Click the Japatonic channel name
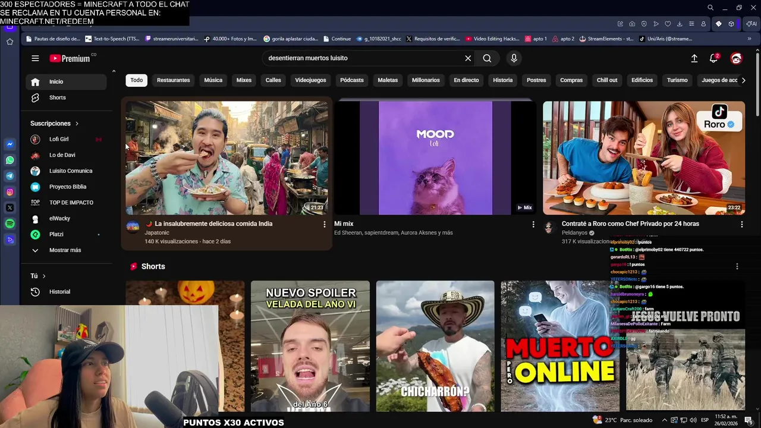Viewport: 761px width, 428px height. click(157, 233)
